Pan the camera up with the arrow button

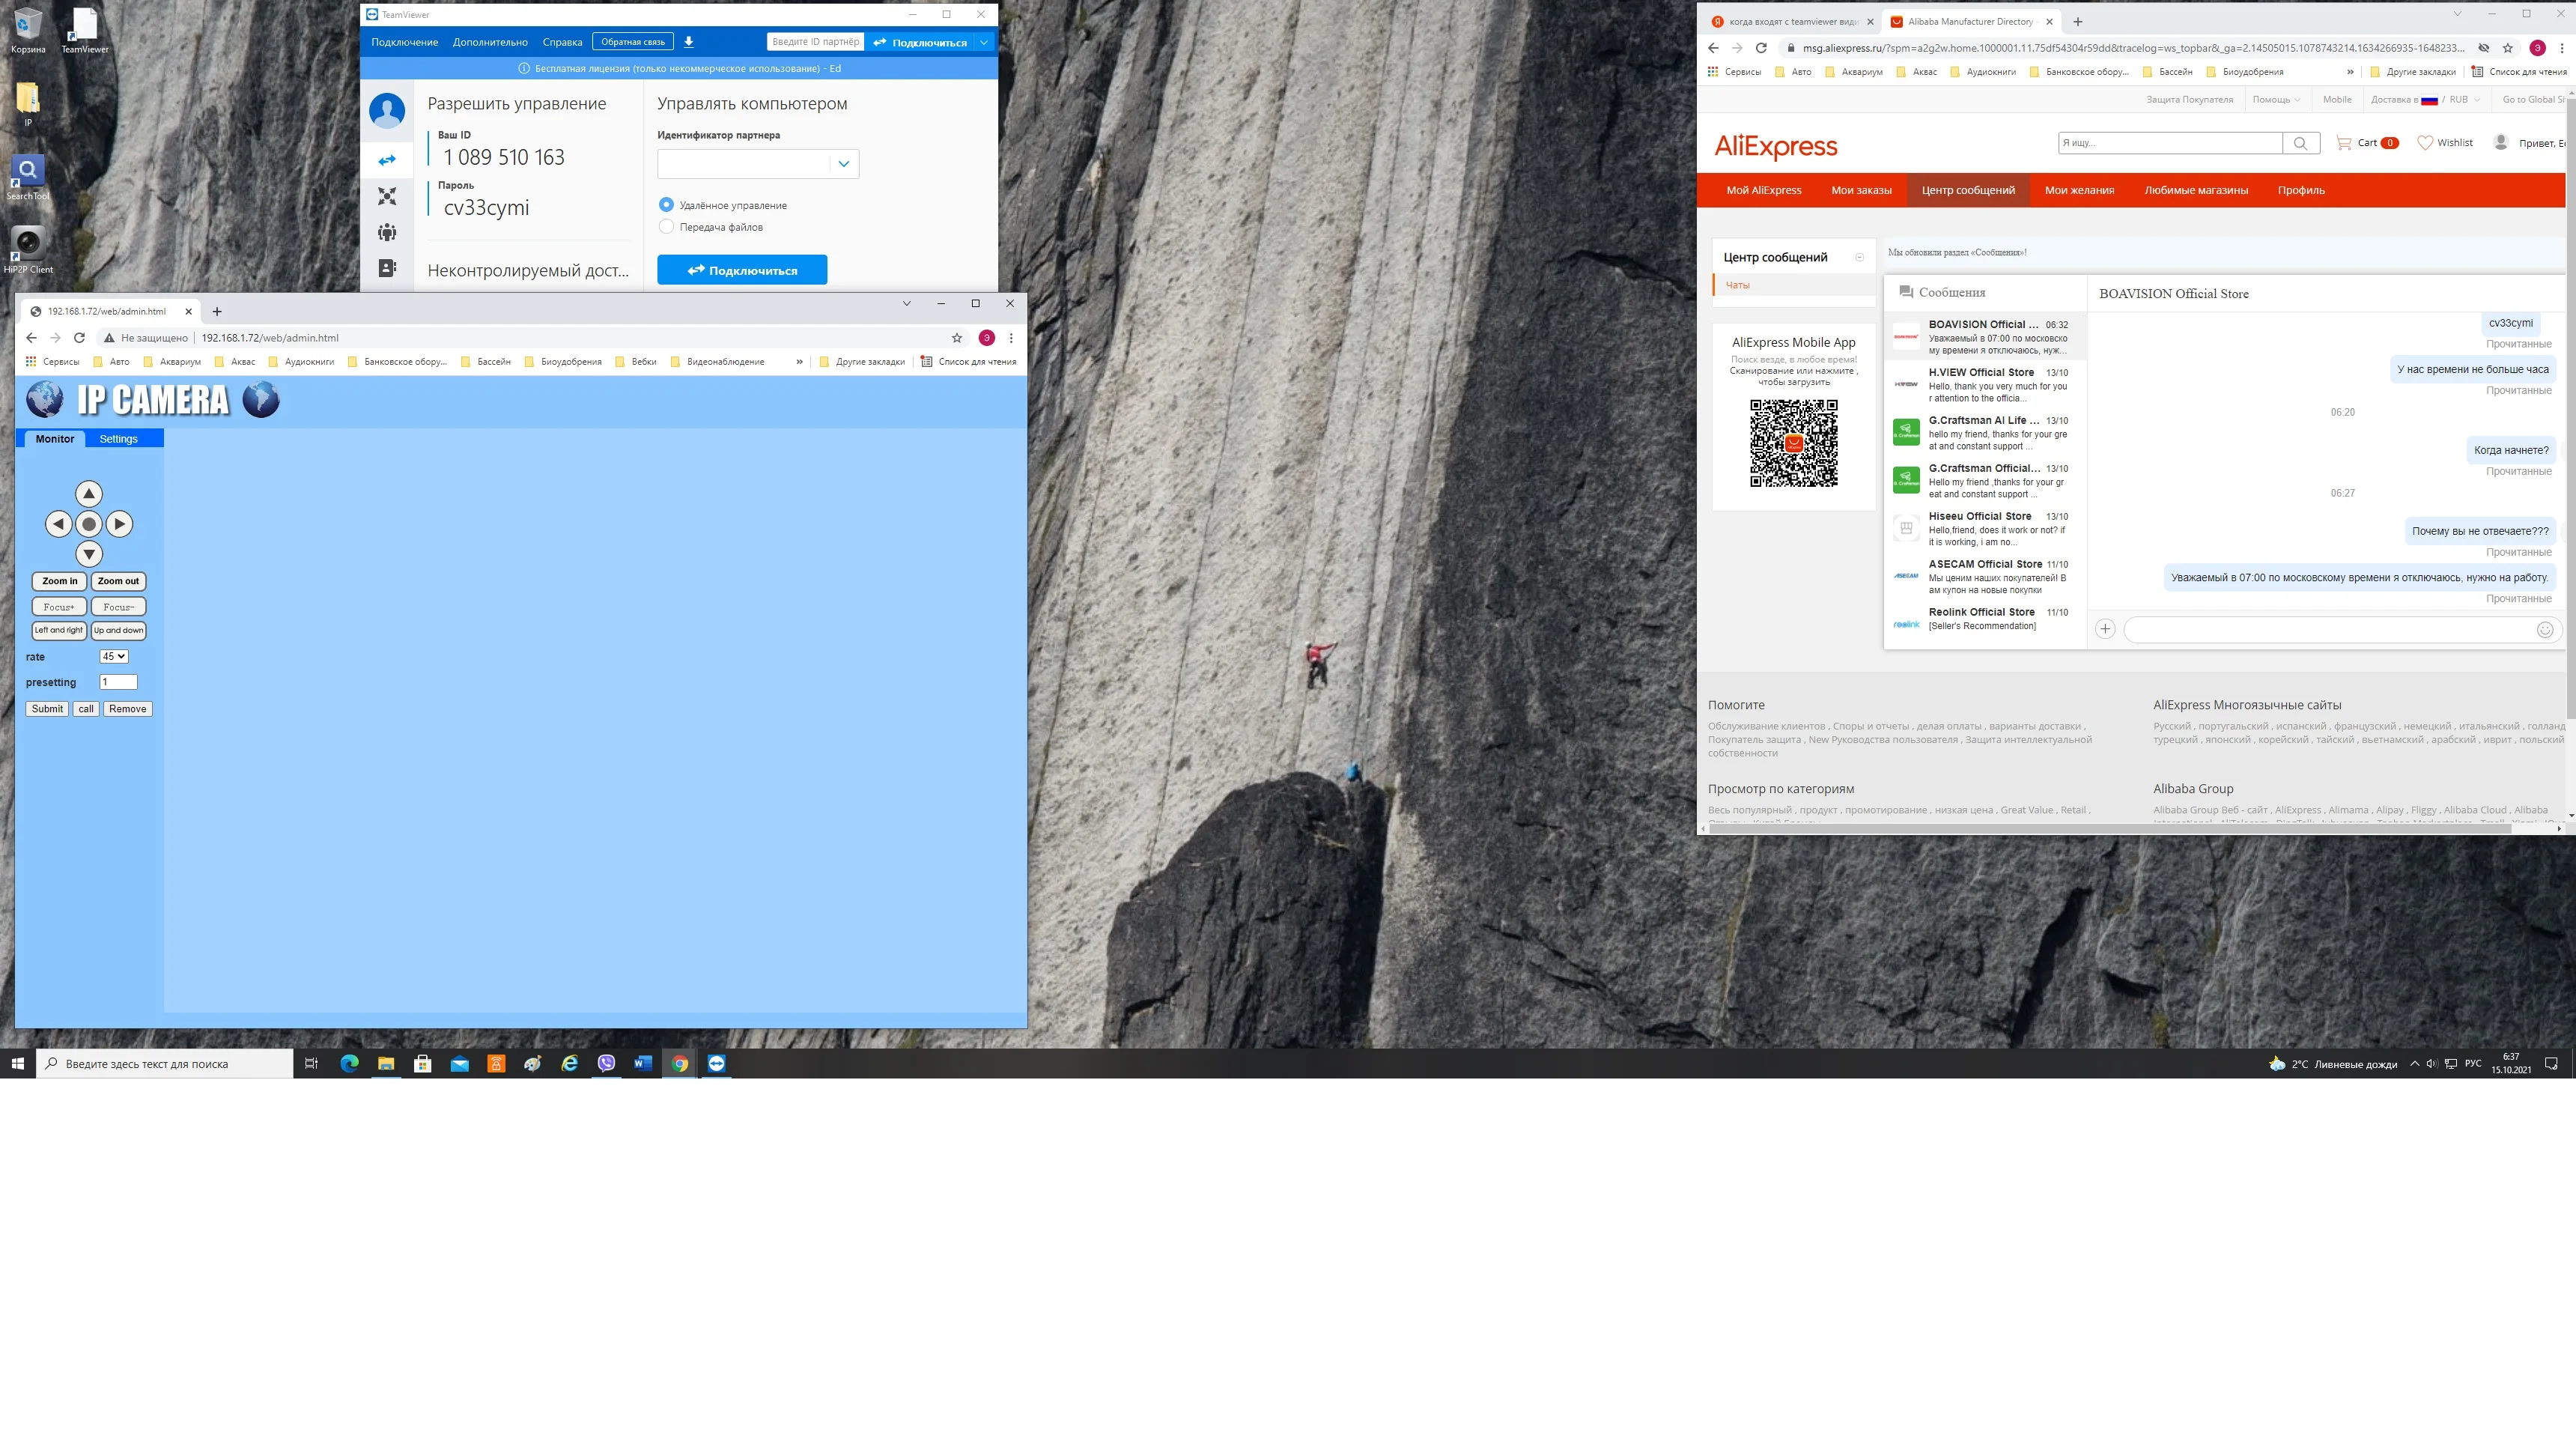88,493
